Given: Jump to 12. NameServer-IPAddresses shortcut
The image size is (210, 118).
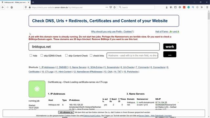Looking at the screenshot, I should [x=88, y=72].
